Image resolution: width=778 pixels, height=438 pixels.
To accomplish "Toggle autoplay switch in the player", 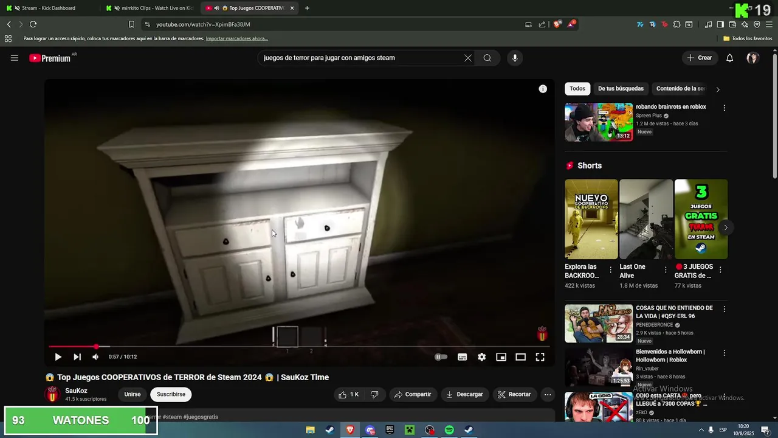I will tap(441, 357).
